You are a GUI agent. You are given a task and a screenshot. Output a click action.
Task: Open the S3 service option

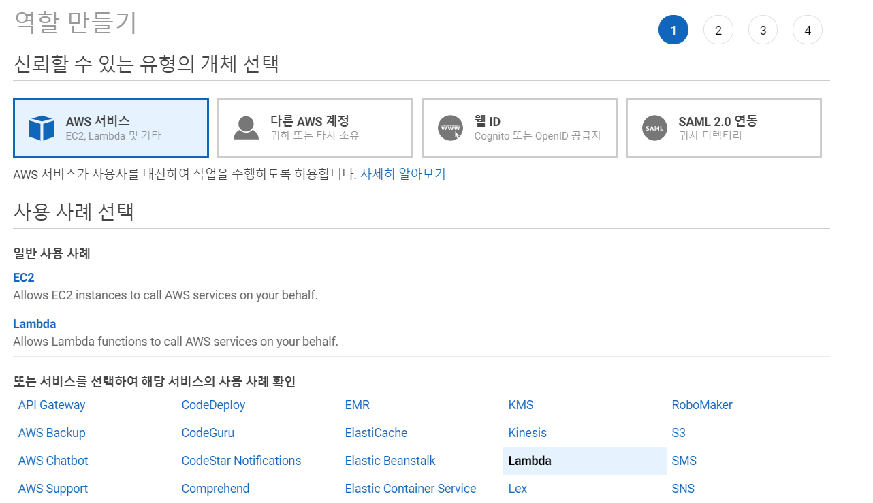coord(678,433)
